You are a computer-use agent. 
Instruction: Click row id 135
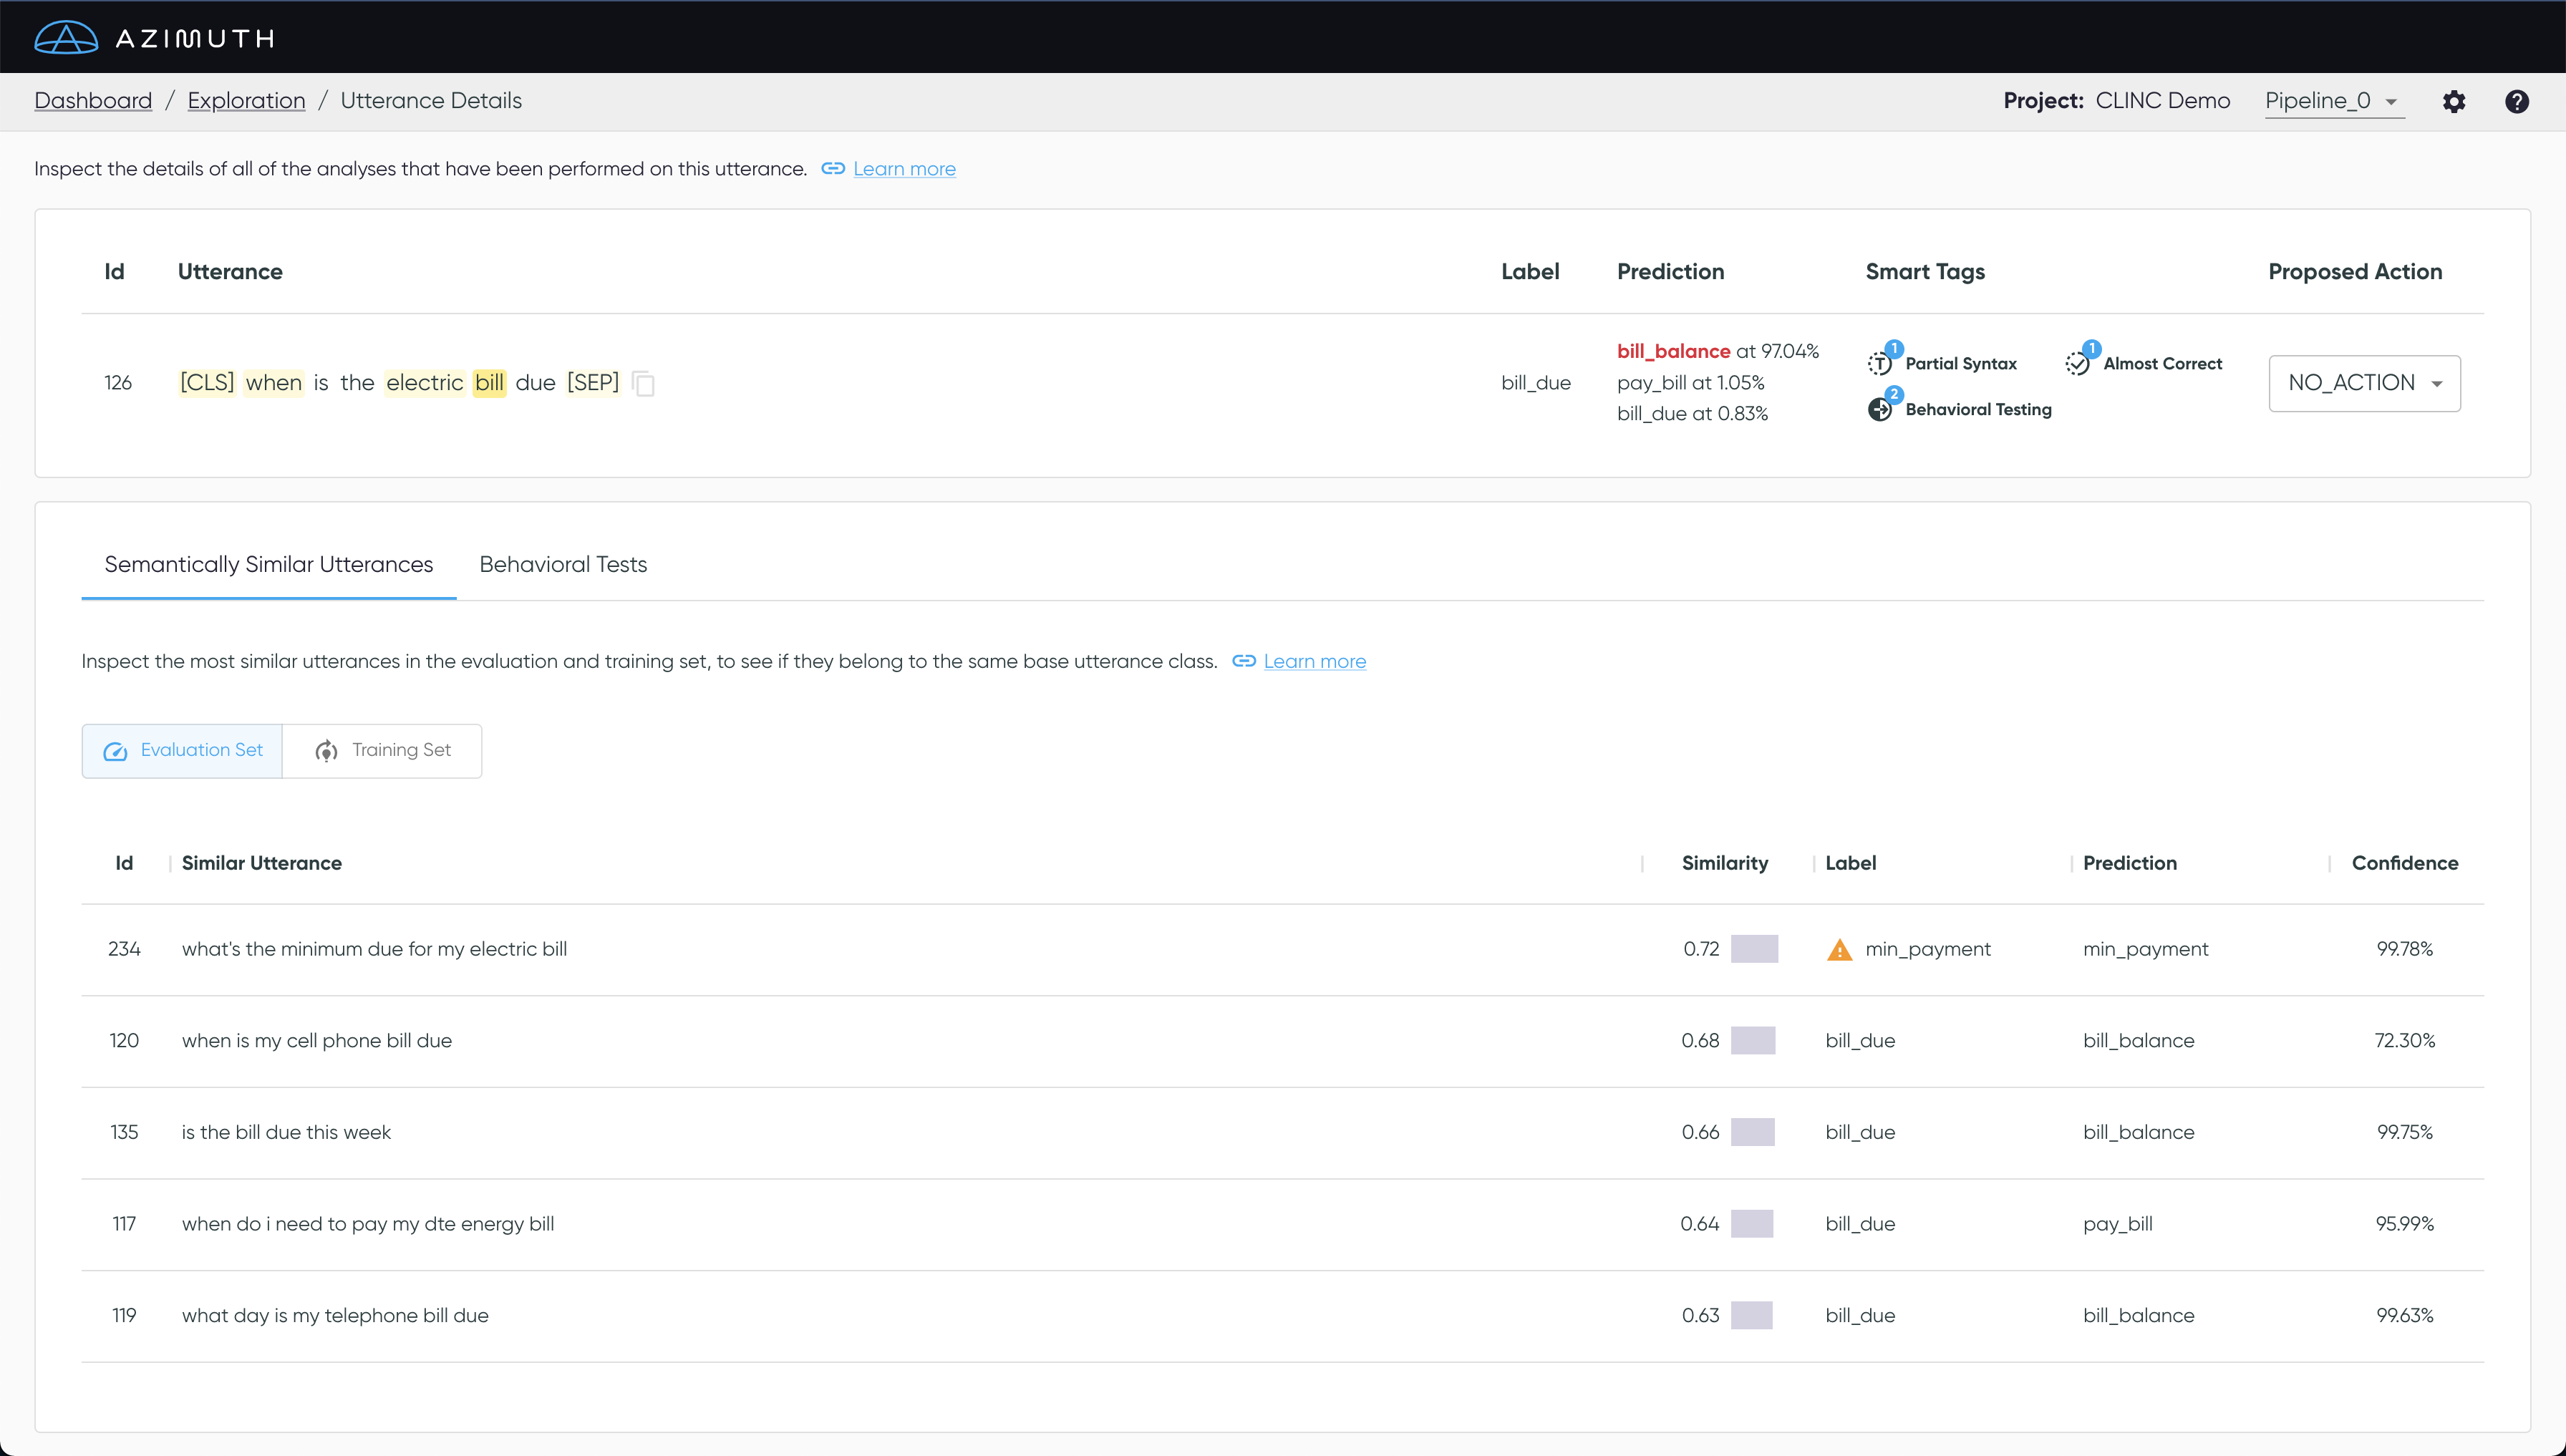click(x=124, y=1132)
